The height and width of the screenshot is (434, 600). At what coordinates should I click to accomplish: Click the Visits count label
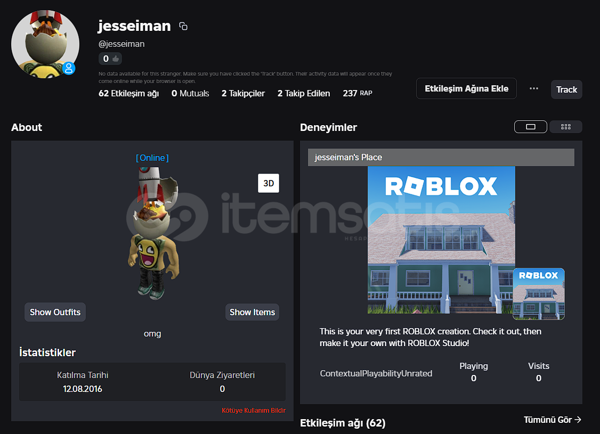click(x=538, y=366)
